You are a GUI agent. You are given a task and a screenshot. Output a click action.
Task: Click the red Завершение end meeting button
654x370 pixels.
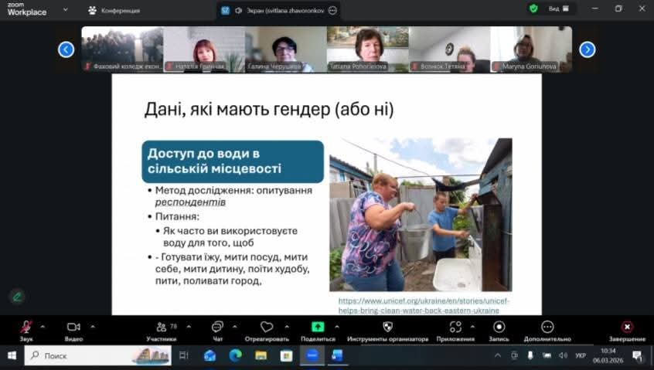(627, 328)
